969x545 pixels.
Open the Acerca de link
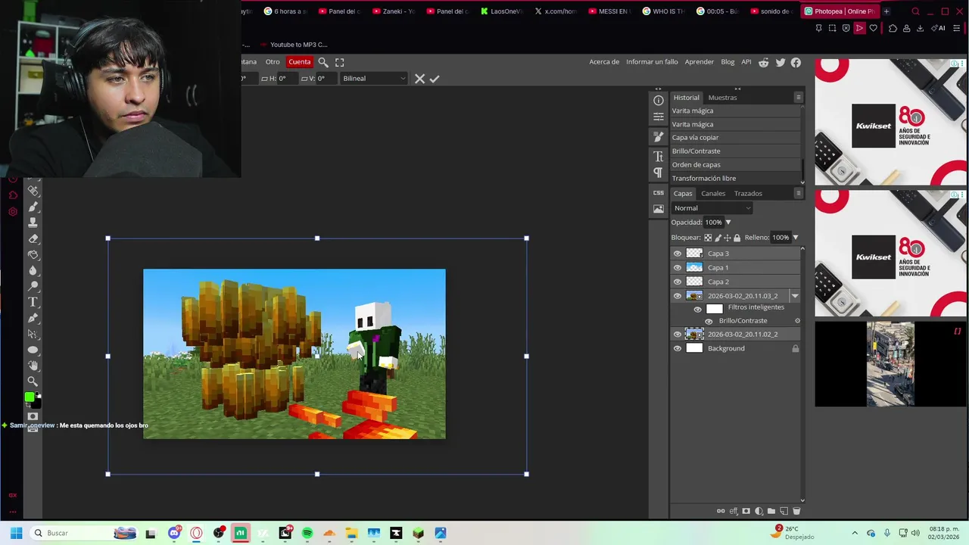pos(604,62)
